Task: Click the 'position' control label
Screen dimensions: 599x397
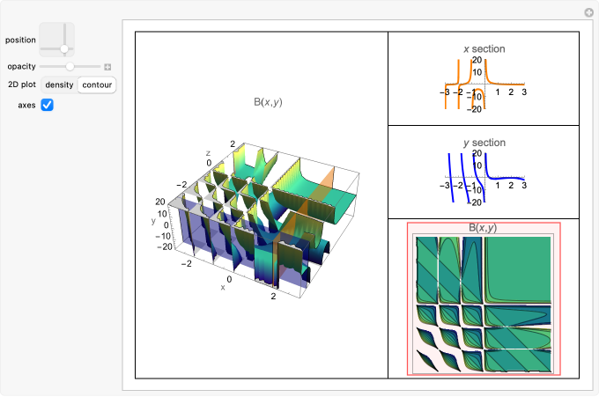Action: click(20, 40)
